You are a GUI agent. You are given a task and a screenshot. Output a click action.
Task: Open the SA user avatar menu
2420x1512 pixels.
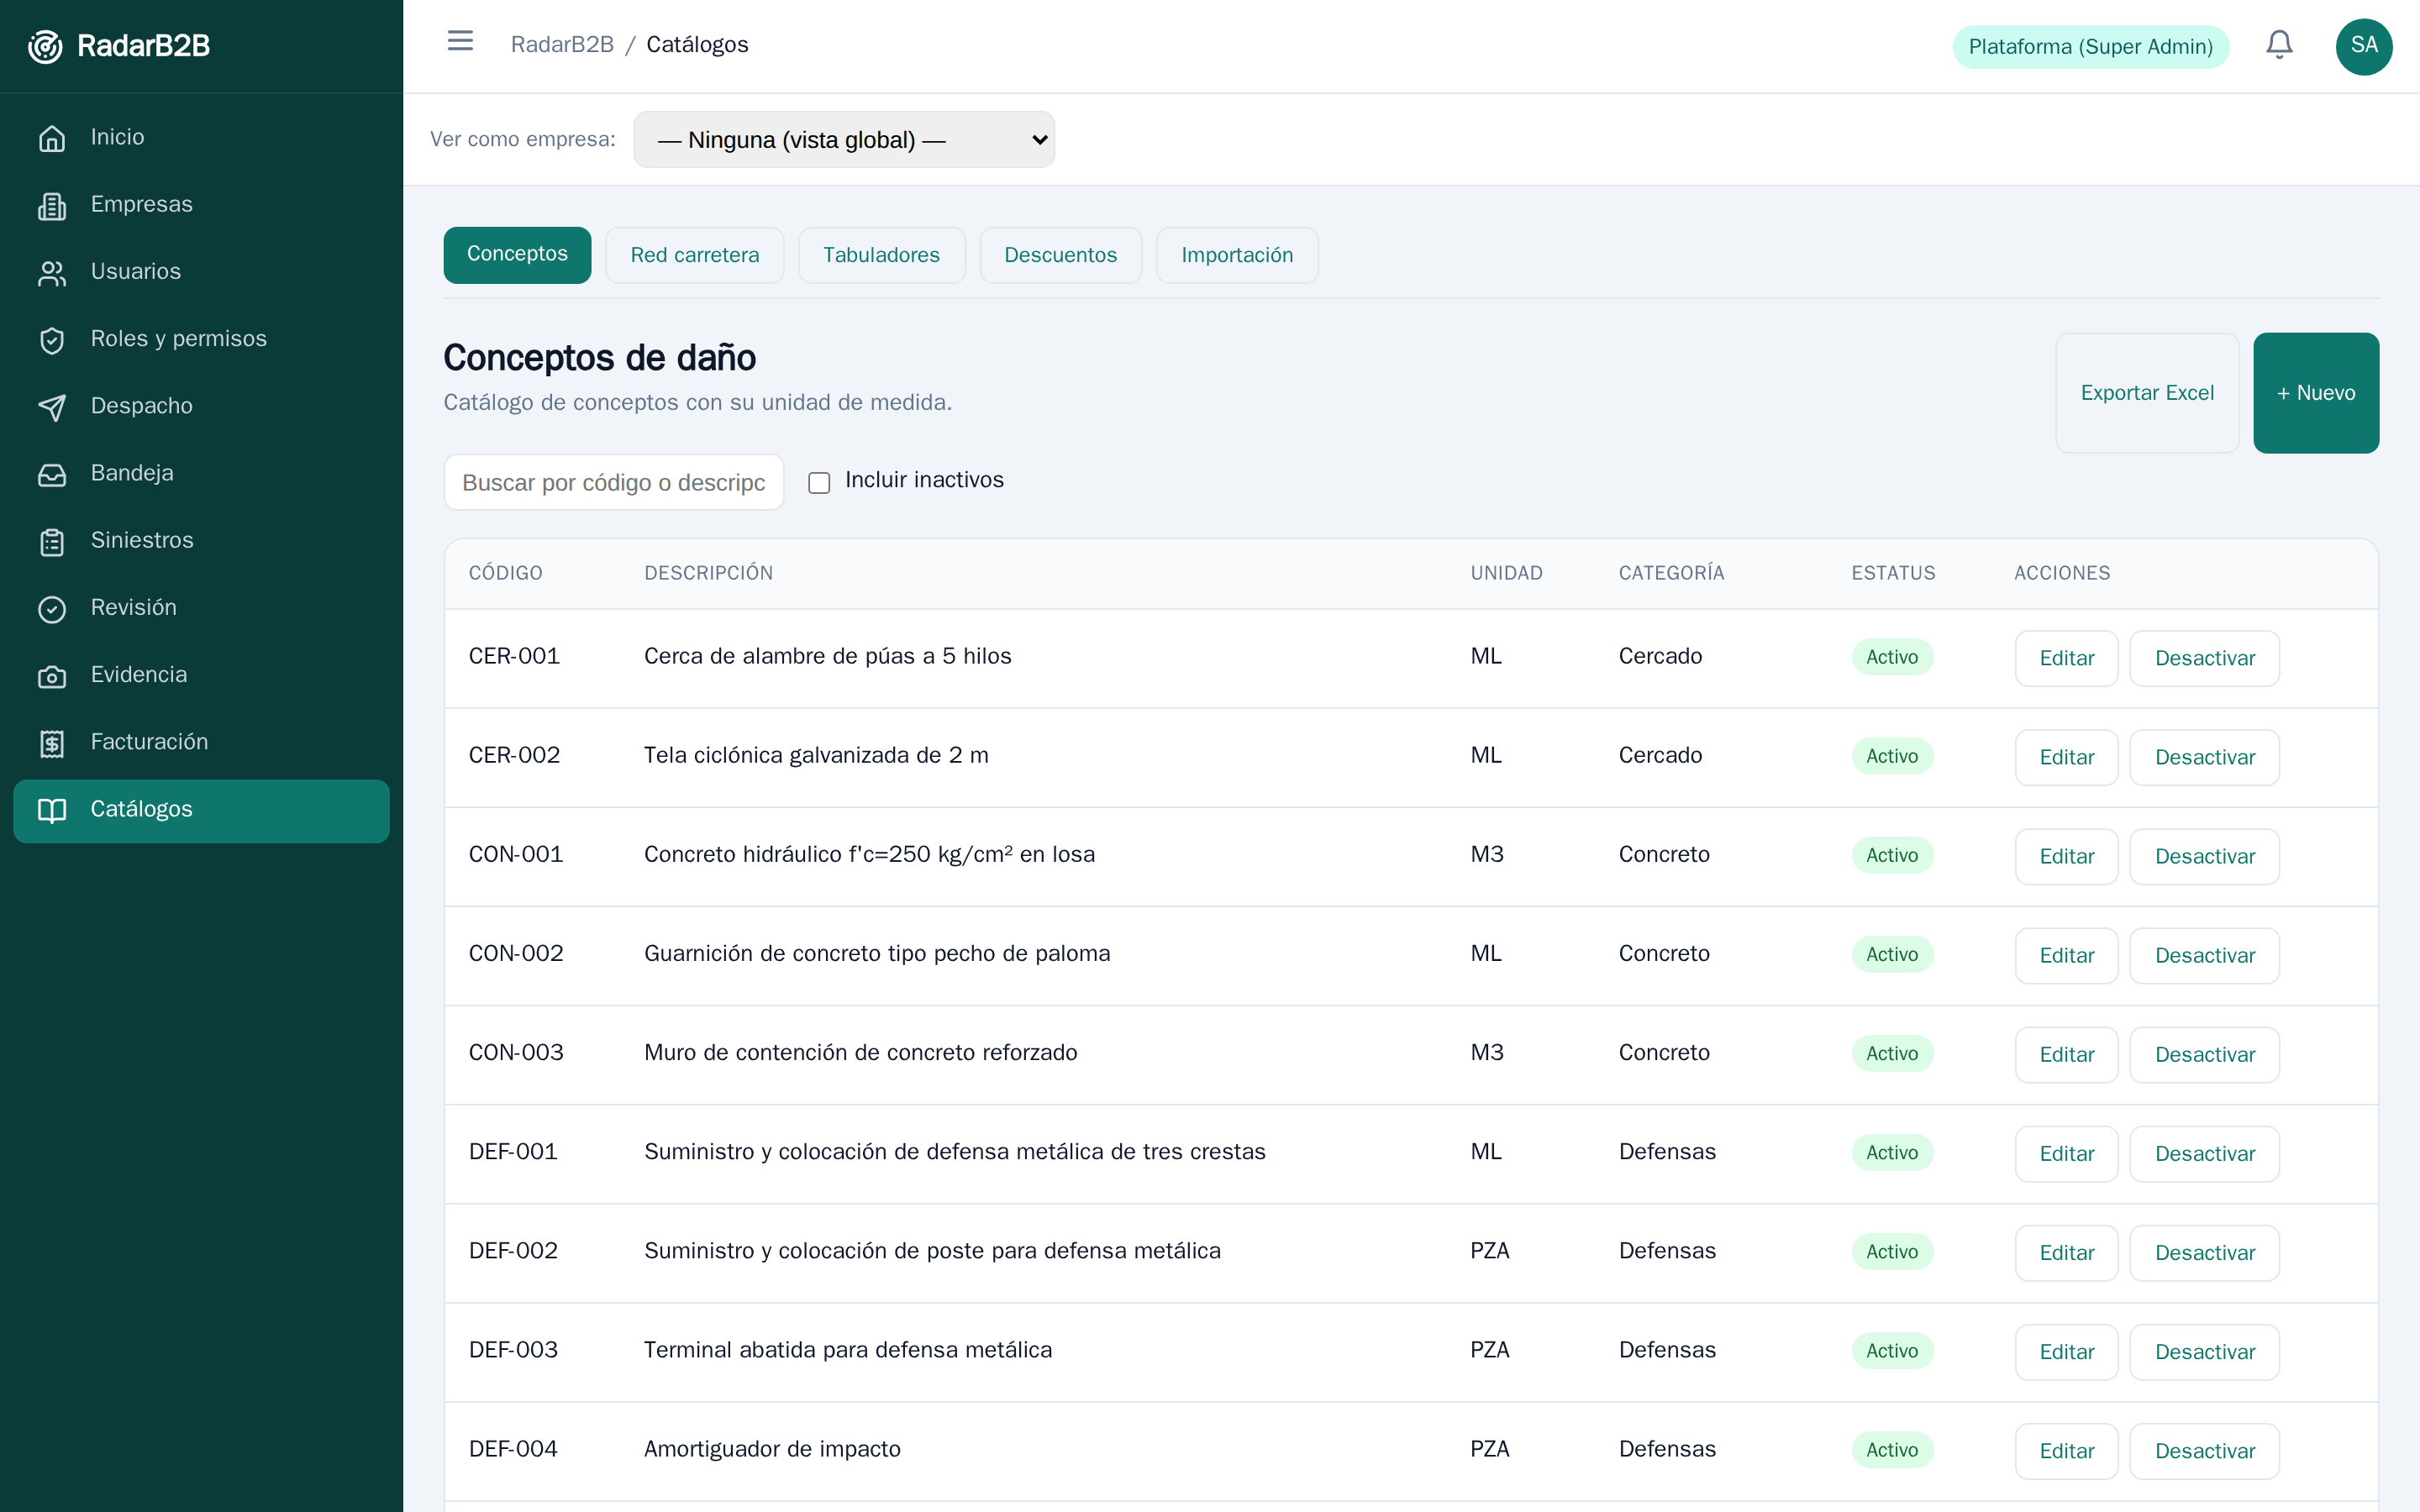click(x=2364, y=46)
